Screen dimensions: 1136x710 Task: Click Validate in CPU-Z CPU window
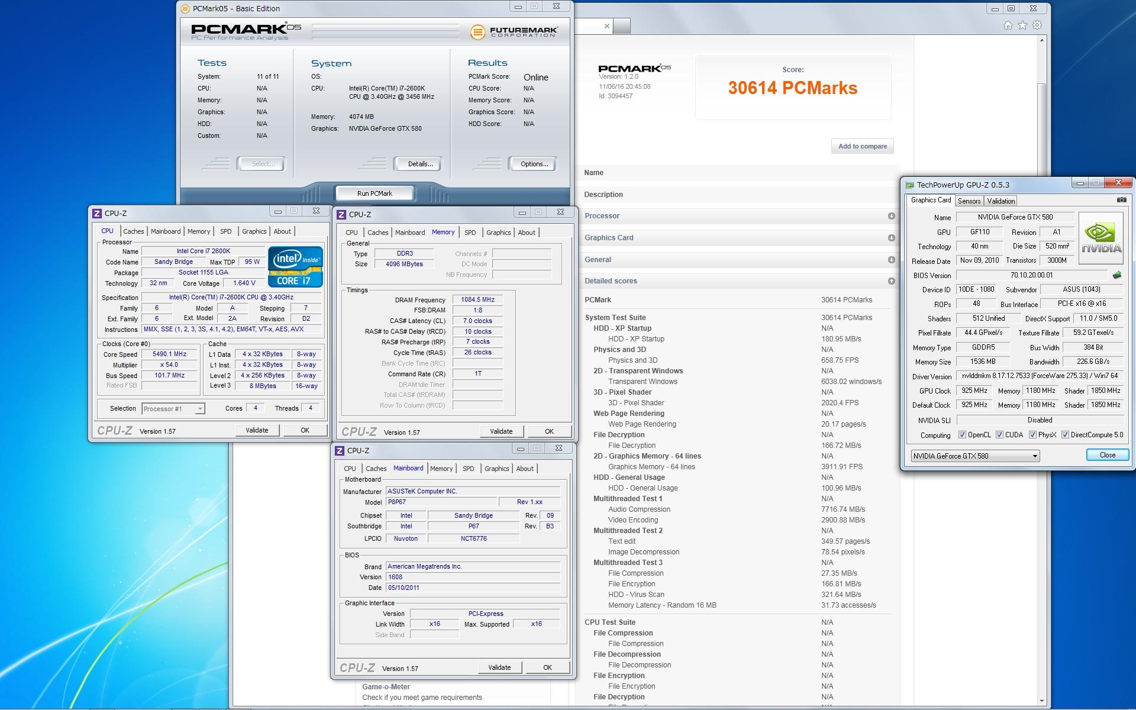click(x=257, y=430)
